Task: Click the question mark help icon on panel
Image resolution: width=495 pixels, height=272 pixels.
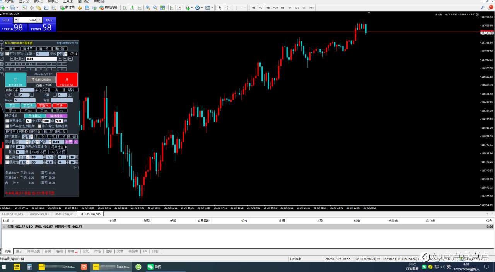Action: point(2,74)
